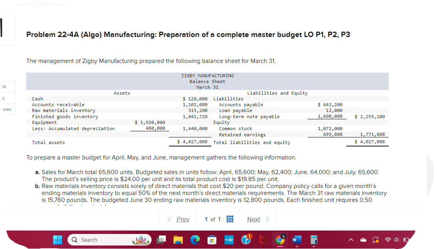Image resolution: width=437 pixels, height=249 pixels.
Task: Open McAfee from the taskbar
Action: point(263,240)
